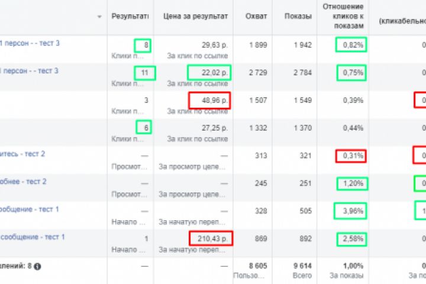Click the green-highlighted 22,02 р. cost cell

pos(209,73)
